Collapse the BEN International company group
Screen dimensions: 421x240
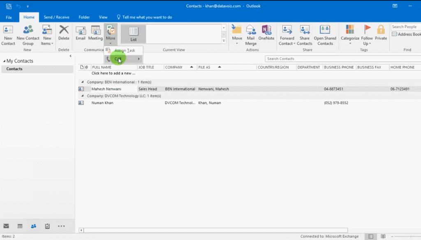pos(82,82)
